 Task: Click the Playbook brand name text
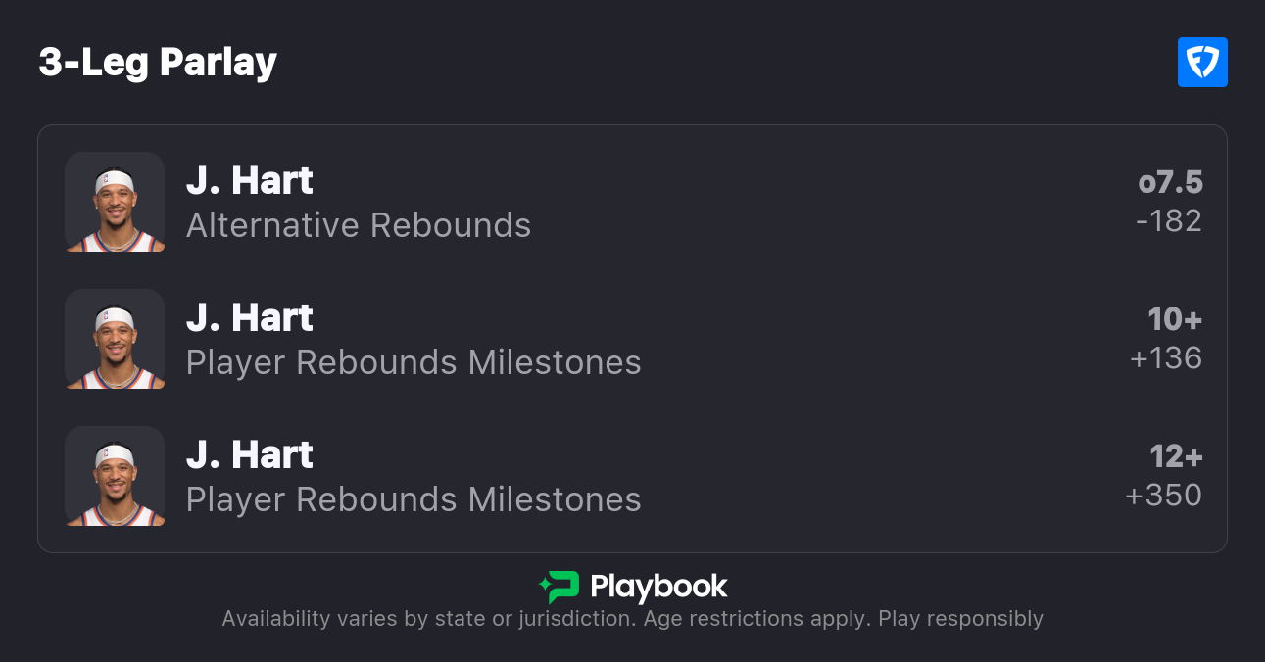coord(658,587)
